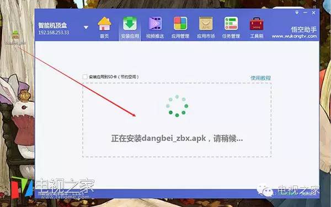Image resolution: width=331 pixels, height=207 pixels.
Task: Click the 智能机顶盒 device name
Action: (x=52, y=25)
